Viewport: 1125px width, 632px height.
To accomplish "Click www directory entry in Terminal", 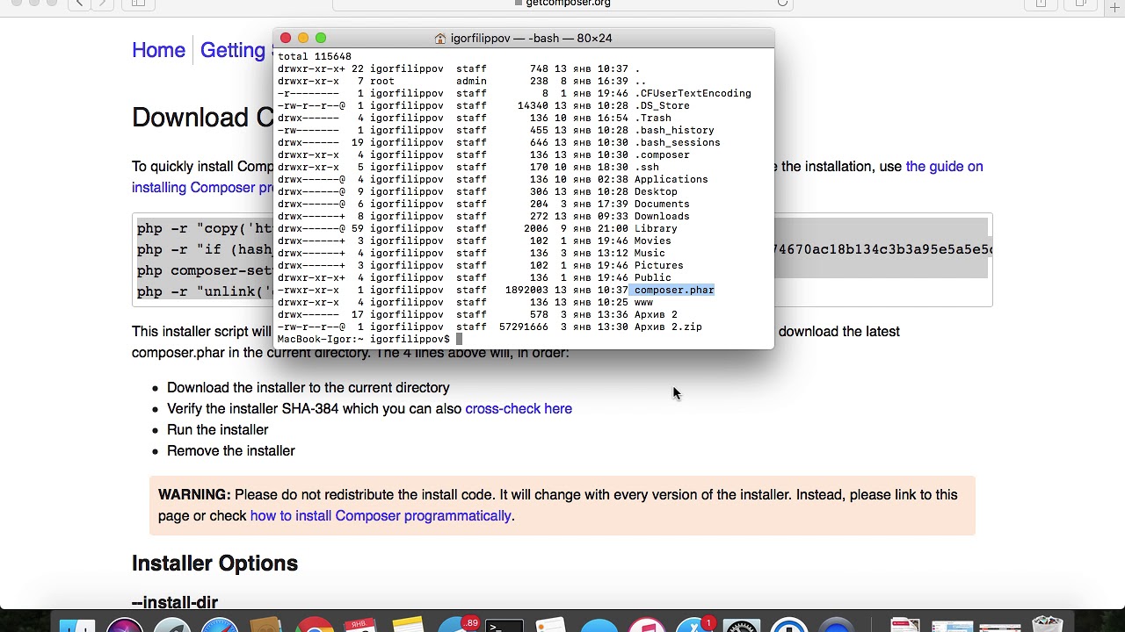I will pyautogui.click(x=643, y=302).
